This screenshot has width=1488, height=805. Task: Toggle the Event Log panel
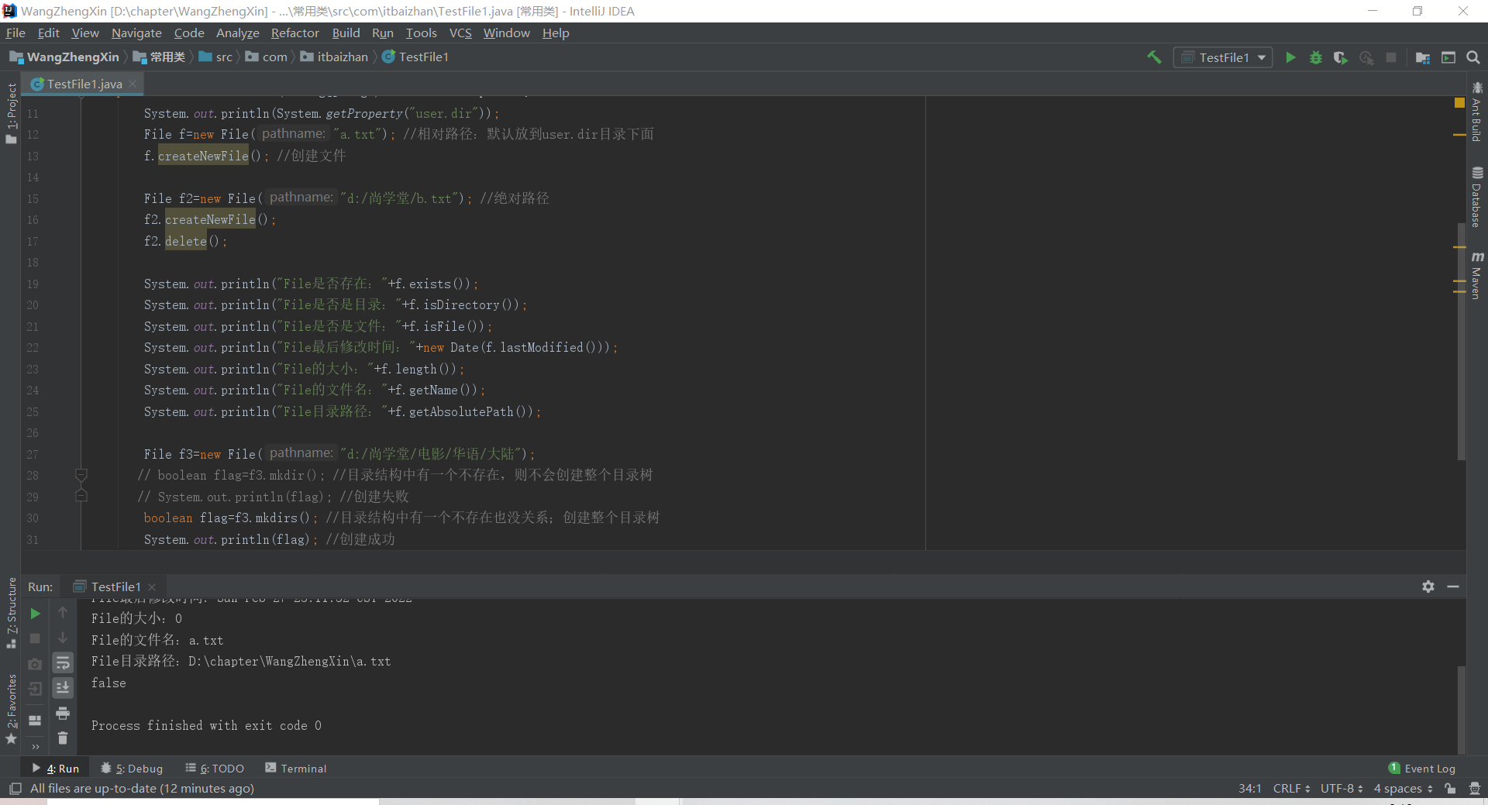tap(1422, 769)
